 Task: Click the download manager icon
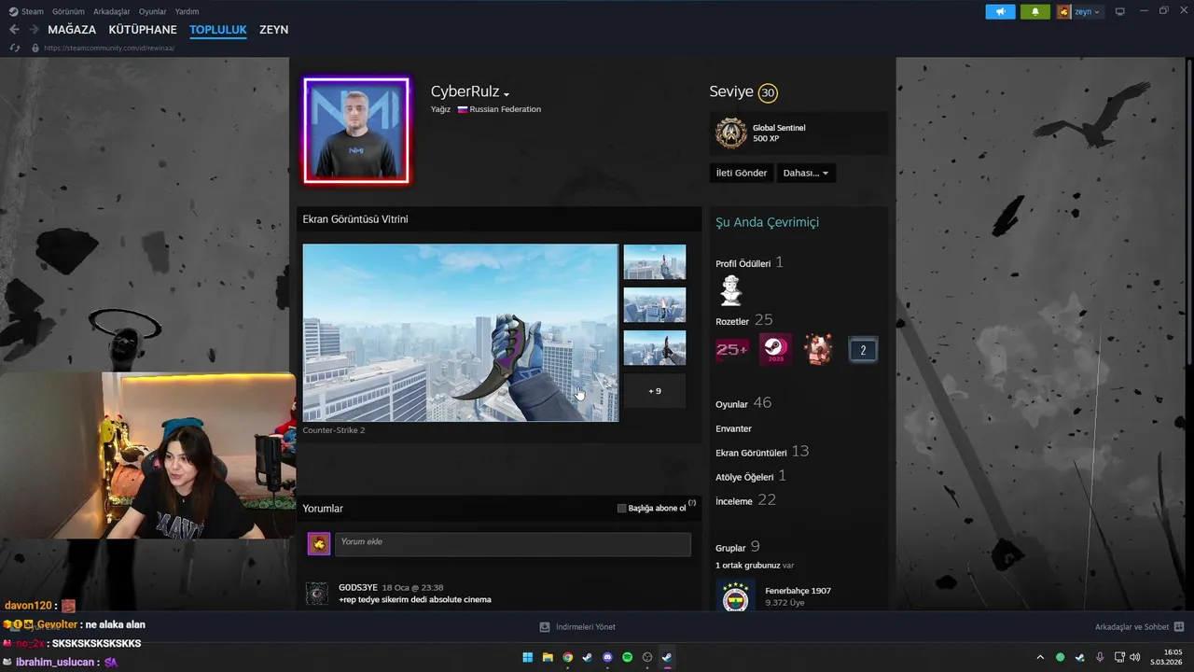[545, 627]
